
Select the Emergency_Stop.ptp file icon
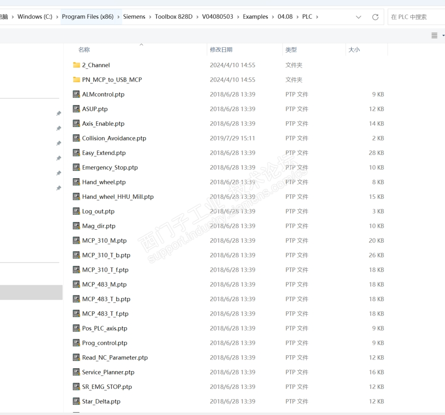pyautogui.click(x=76, y=167)
